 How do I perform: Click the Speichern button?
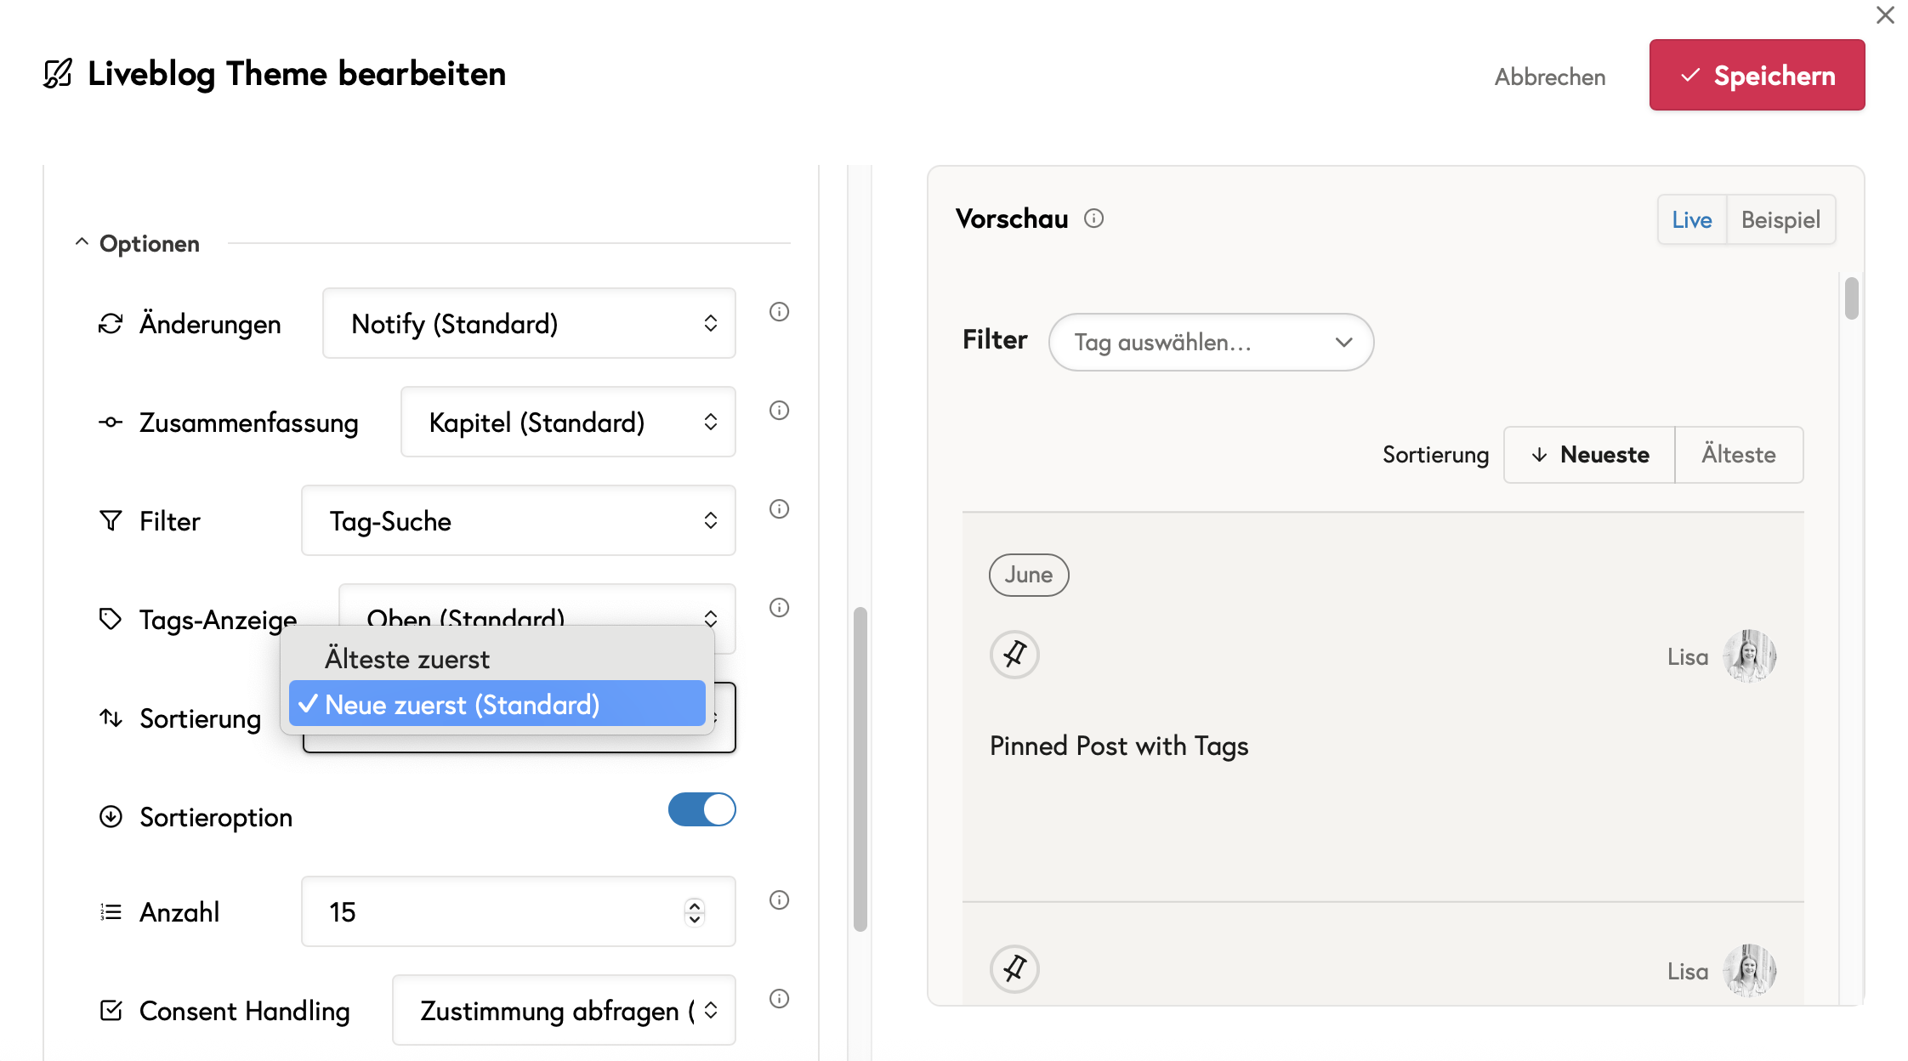(x=1757, y=76)
